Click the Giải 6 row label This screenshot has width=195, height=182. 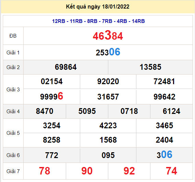coord(13,155)
